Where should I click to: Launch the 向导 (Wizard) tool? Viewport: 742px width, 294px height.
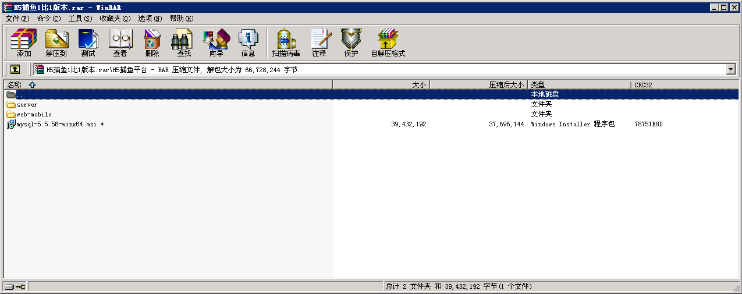(216, 43)
